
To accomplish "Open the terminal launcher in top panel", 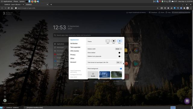I will click(x=27, y=1).
